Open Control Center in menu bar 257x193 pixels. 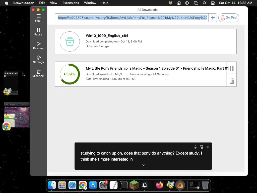(213, 3)
